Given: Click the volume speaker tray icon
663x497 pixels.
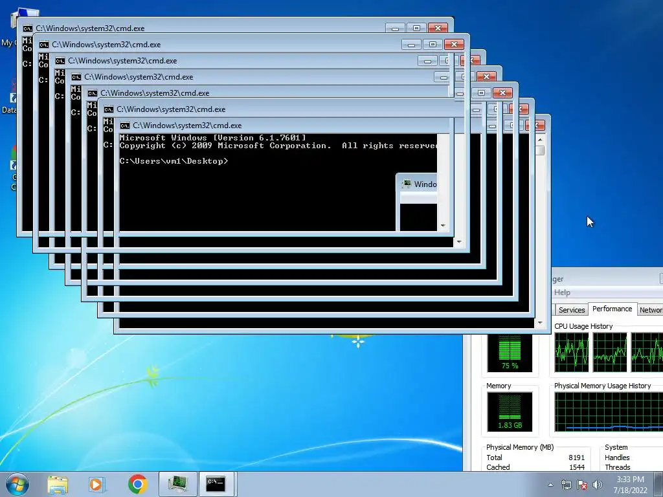Looking at the screenshot, I should (x=597, y=485).
